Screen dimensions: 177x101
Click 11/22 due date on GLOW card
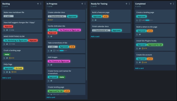12,44
